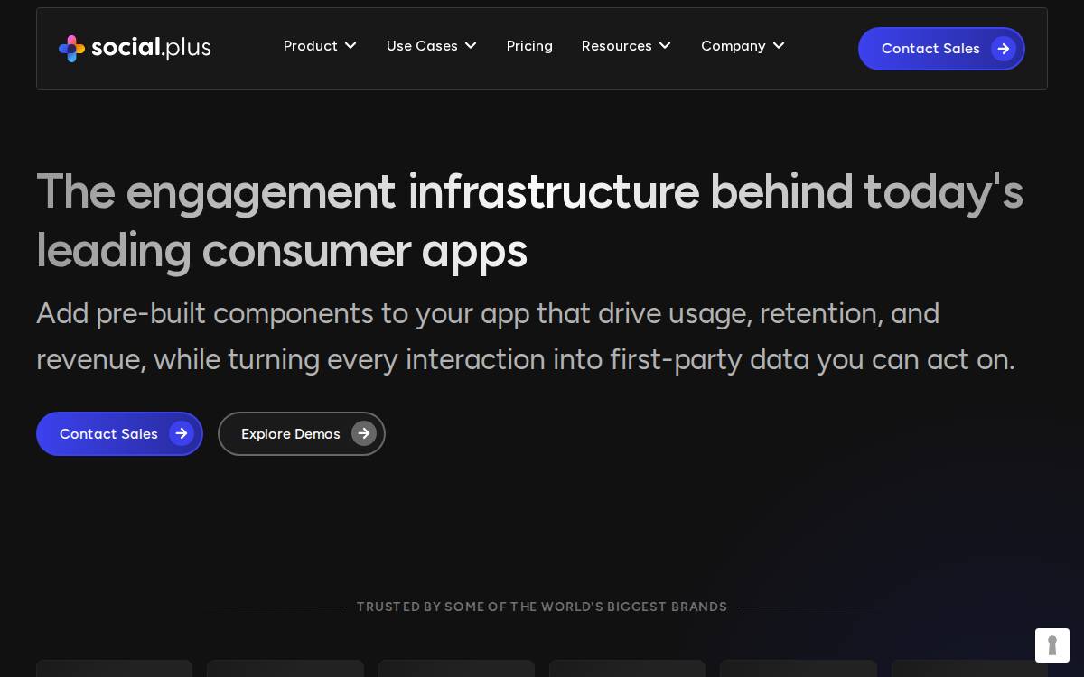Click Contact Sales in the navigation bar
This screenshot has height=677, width=1084.
[x=941, y=49]
